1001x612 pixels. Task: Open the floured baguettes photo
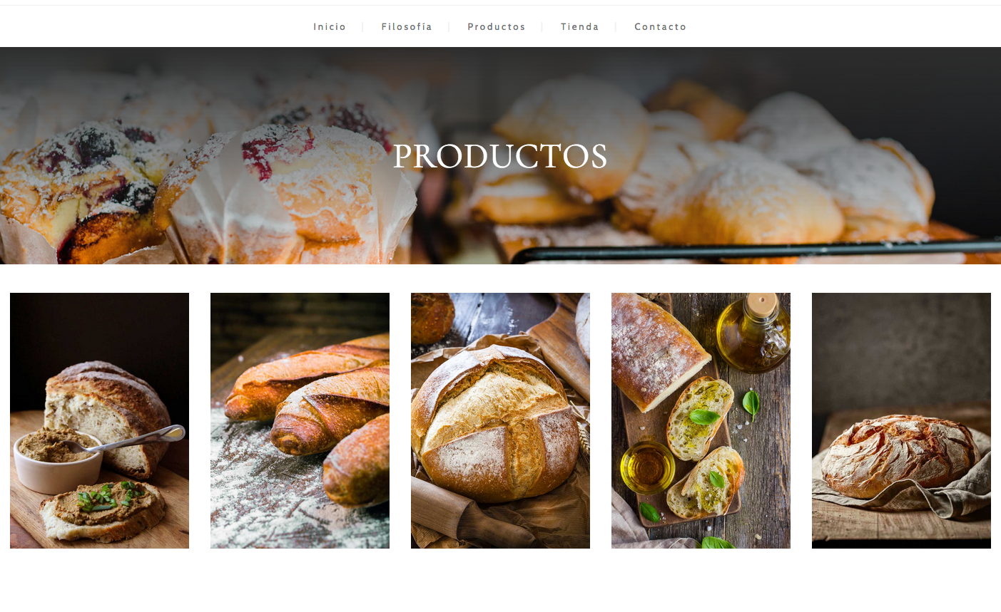click(x=300, y=420)
